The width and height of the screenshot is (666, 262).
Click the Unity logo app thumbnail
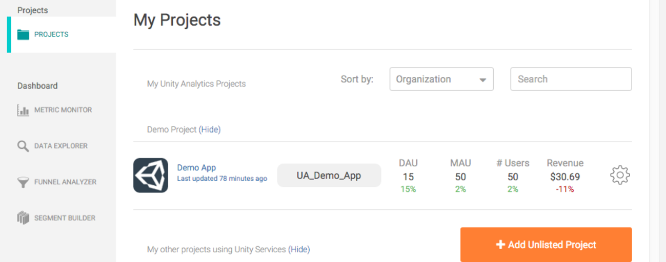(x=151, y=175)
